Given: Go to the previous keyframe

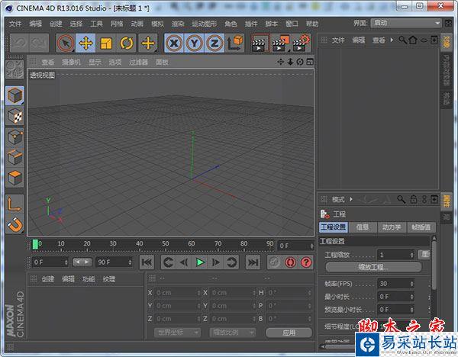Looking at the screenshot, I should click(x=168, y=262).
